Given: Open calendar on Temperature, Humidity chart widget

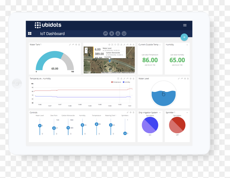Looking at the screenshot, I should pos(118,79).
